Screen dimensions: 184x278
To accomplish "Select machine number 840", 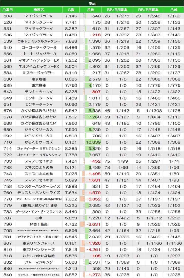I will tap(8, 275).
